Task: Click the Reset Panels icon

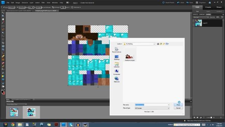Action: (x=163, y=2)
